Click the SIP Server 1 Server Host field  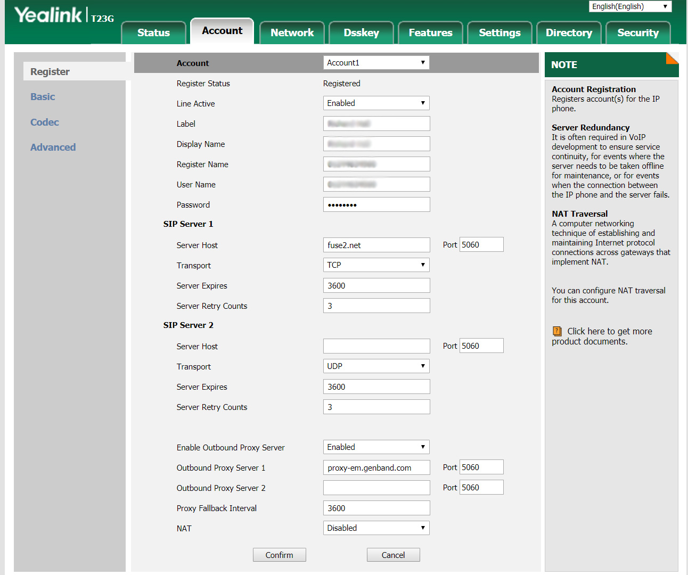tap(376, 245)
